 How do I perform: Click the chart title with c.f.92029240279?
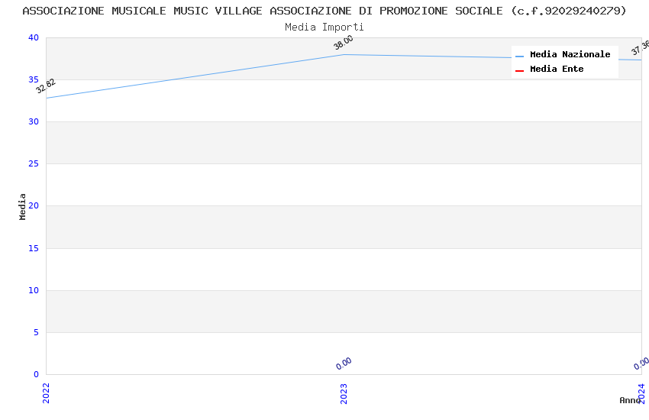324,11
